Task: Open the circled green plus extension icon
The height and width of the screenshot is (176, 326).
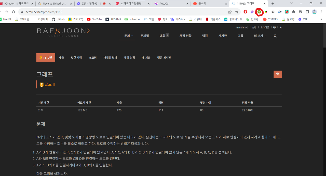Action: coord(259,12)
